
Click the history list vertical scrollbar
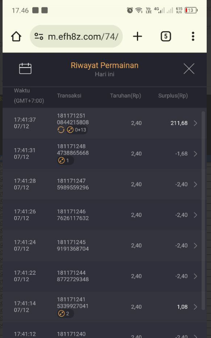click(x=203, y=211)
